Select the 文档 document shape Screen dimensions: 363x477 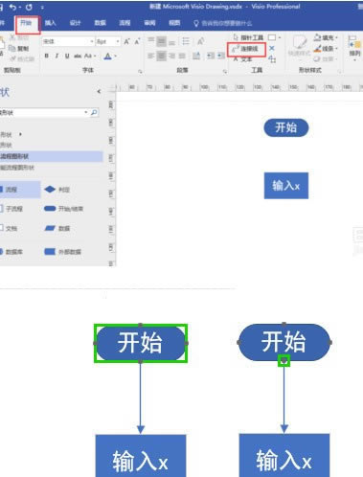(9, 228)
